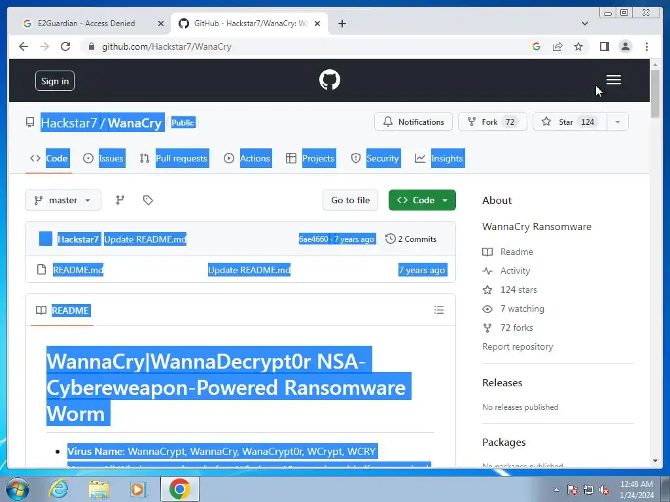The image size is (670, 502).
Task: Open the Windows Start menu
Action: pyautogui.click(x=18, y=489)
